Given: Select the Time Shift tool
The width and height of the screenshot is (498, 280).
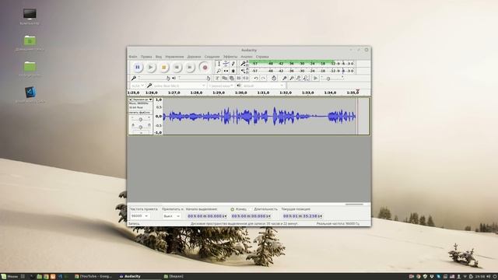Looking at the screenshot, I should (x=226, y=71).
